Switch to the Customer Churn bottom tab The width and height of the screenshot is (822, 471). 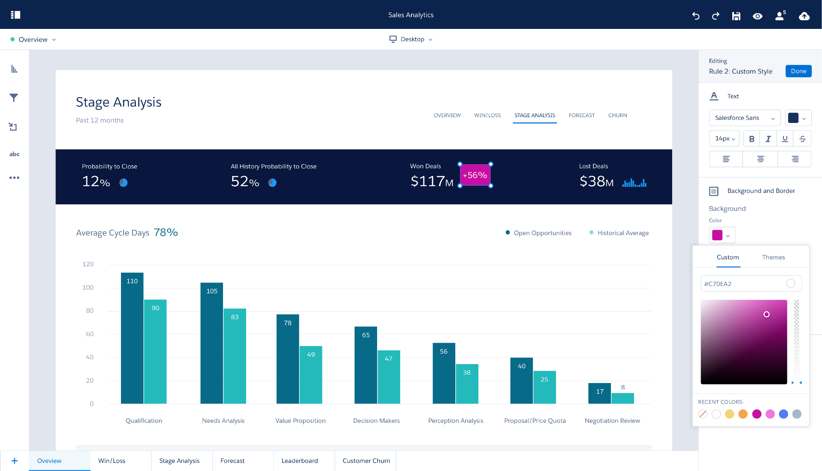pyautogui.click(x=365, y=461)
